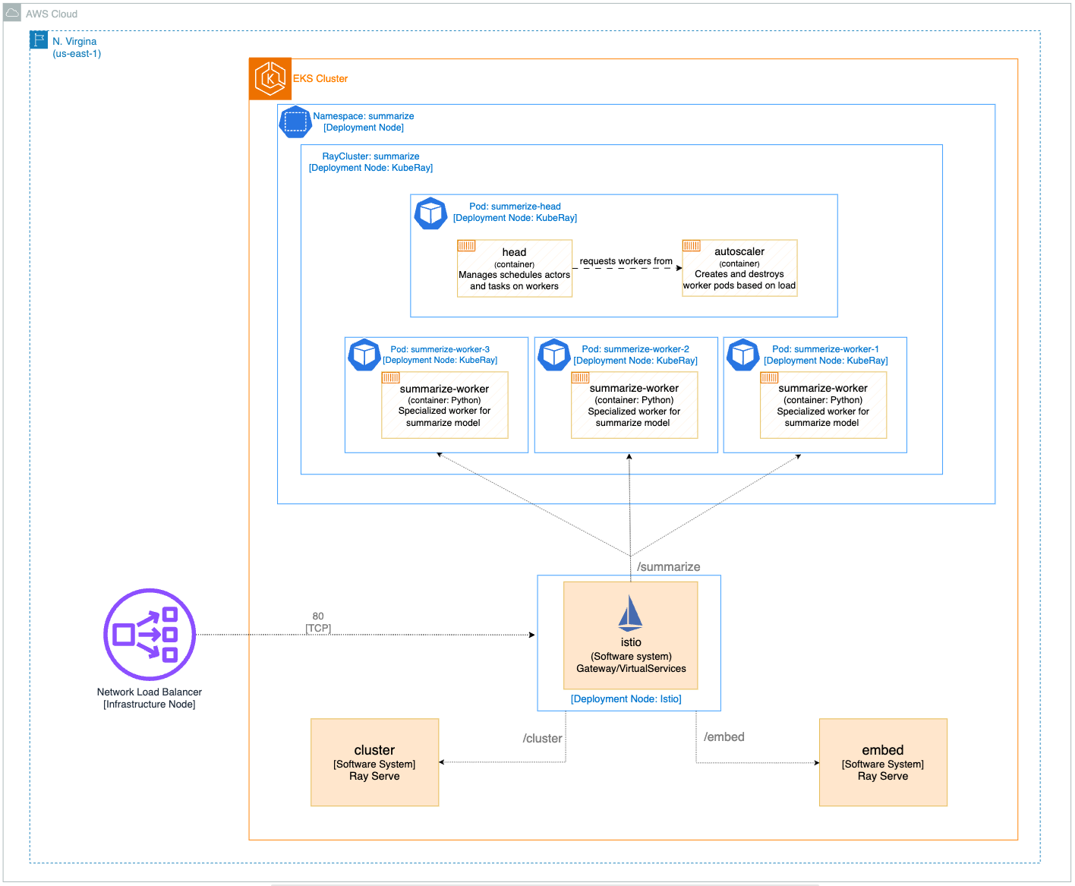Click 'Manages schedules actors' head description

[x=514, y=275]
